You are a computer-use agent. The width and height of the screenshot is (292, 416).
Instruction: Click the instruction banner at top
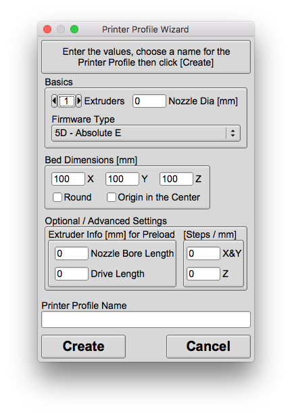(x=146, y=57)
